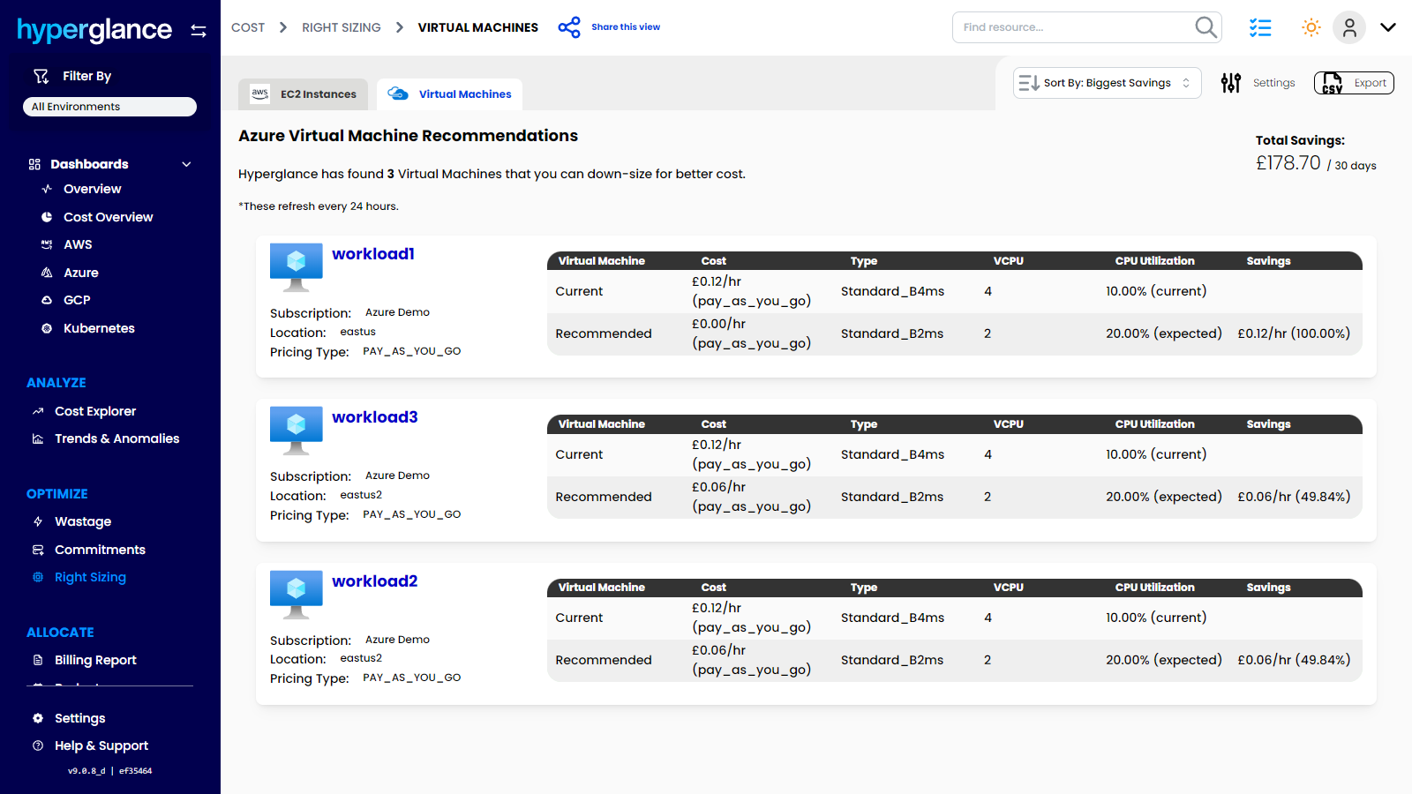Open the user profile avatar icon

(1348, 27)
